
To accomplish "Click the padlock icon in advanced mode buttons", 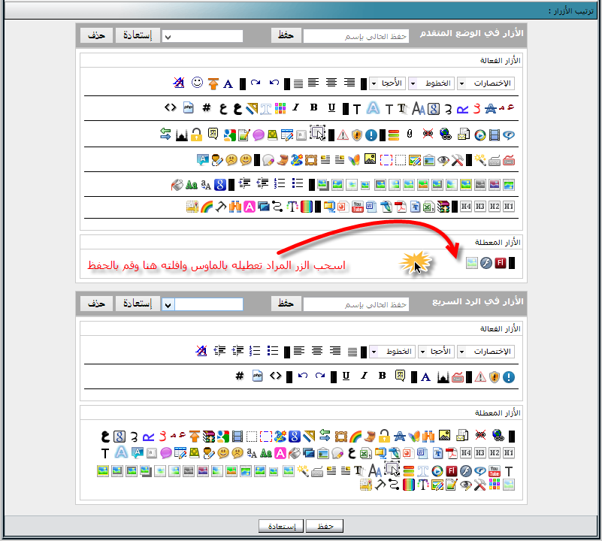I will (197, 134).
